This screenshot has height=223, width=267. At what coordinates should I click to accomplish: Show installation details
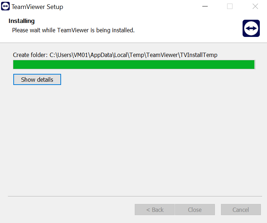[x=37, y=80]
